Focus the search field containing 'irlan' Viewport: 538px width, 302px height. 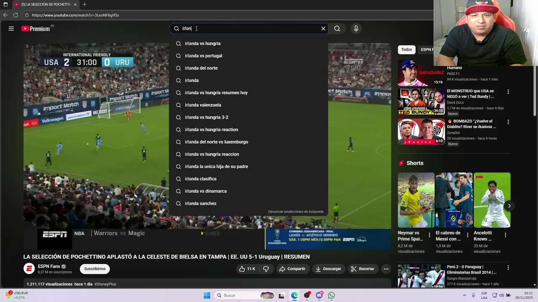248,29
